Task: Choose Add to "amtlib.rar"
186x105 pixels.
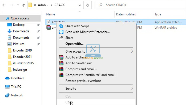Action: point(79,63)
